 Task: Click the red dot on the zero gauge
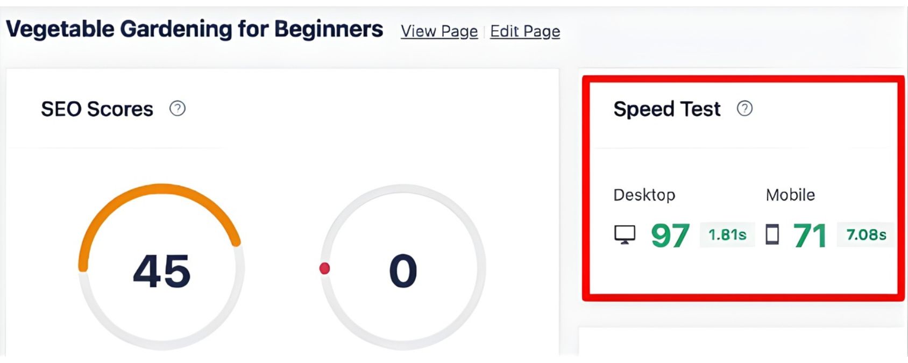tap(325, 268)
